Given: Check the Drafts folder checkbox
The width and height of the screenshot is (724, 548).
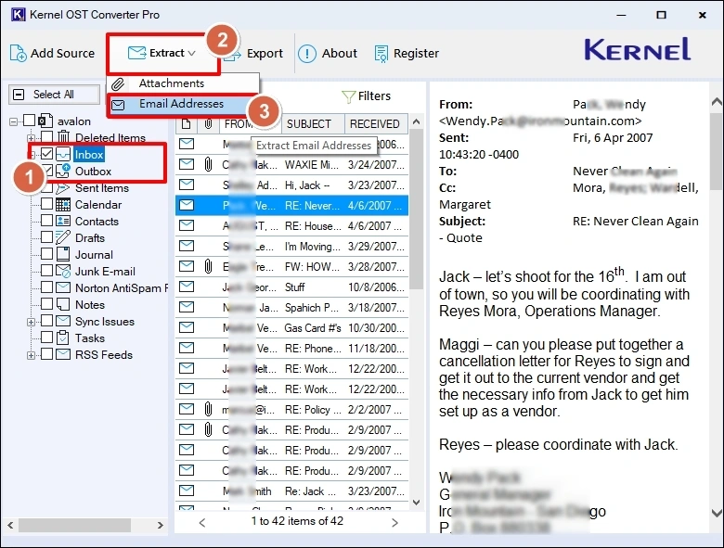Looking at the screenshot, I should coord(46,237).
